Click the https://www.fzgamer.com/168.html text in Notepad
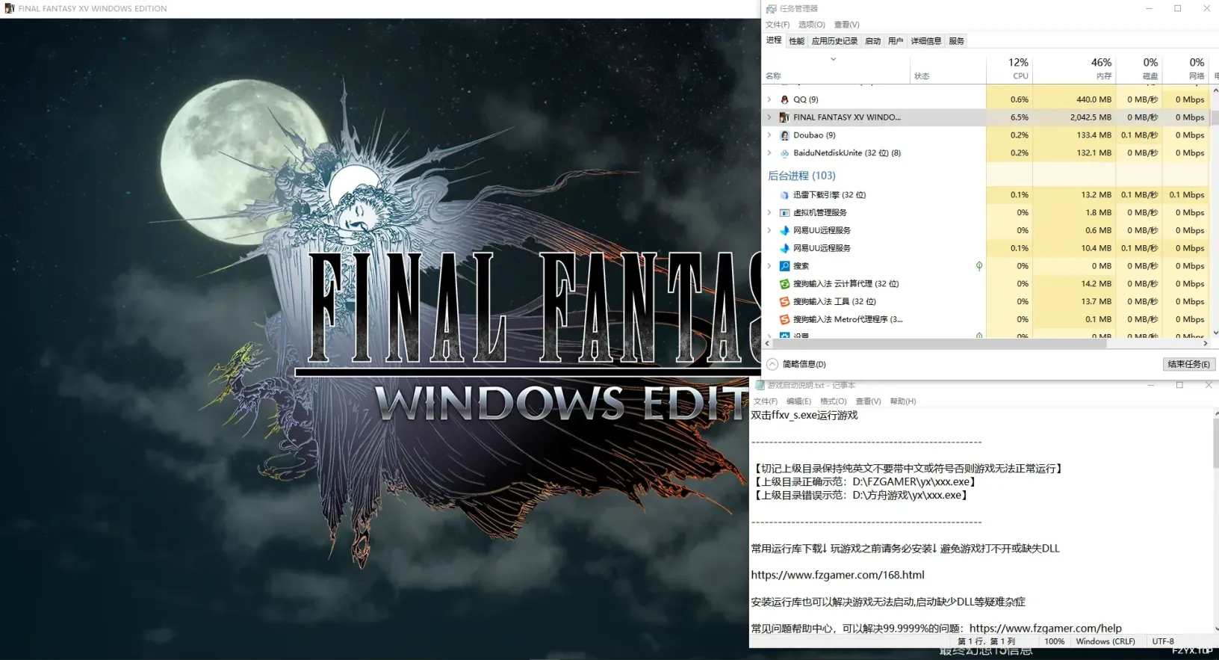This screenshot has width=1219, height=660. (837, 575)
